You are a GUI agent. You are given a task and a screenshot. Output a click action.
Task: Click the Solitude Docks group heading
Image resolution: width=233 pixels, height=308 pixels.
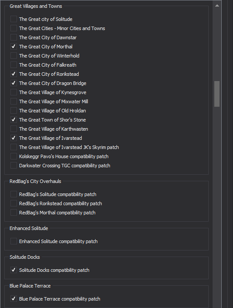pos(25,257)
